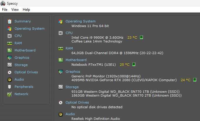Select Operating System in the sidebar
Viewport: 200px width, 121px height.
coord(29,29)
